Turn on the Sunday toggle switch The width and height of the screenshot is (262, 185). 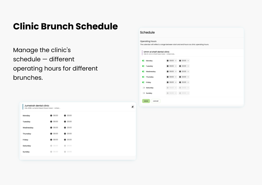point(143,93)
